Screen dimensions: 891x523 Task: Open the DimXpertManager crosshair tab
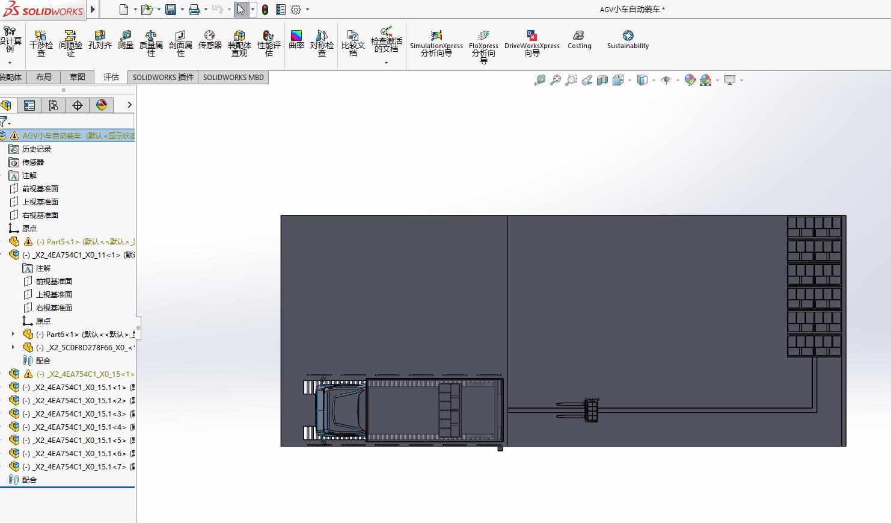pos(78,105)
